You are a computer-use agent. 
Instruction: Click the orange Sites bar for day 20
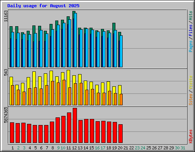(x=121, y=100)
